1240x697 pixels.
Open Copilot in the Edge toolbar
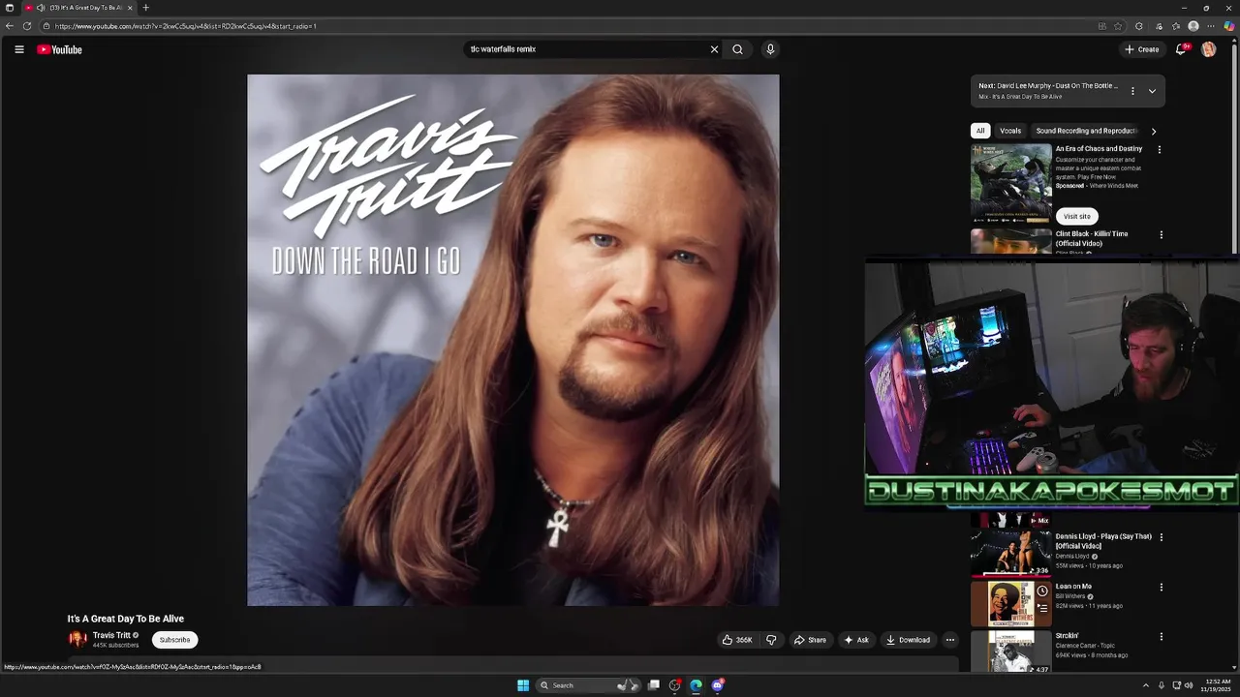(x=1228, y=26)
